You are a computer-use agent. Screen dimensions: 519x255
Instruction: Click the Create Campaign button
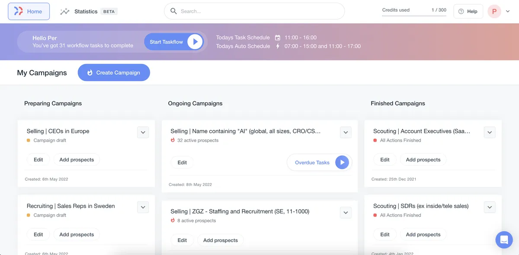pyautogui.click(x=114, y=72)
